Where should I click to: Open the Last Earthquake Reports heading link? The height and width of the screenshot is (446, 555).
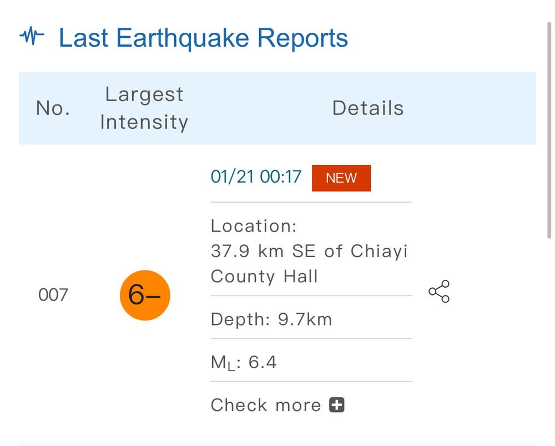(x=203, y=38)
